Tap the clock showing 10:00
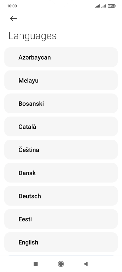The image size is (122, 272). 12,6
